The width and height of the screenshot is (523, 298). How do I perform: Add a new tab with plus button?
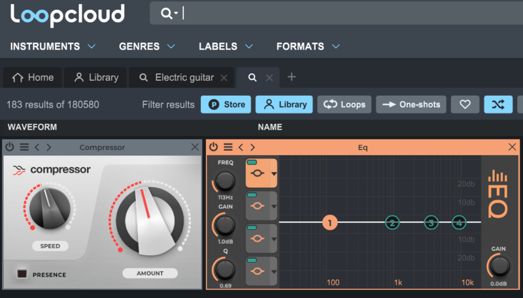pos(292,77)
